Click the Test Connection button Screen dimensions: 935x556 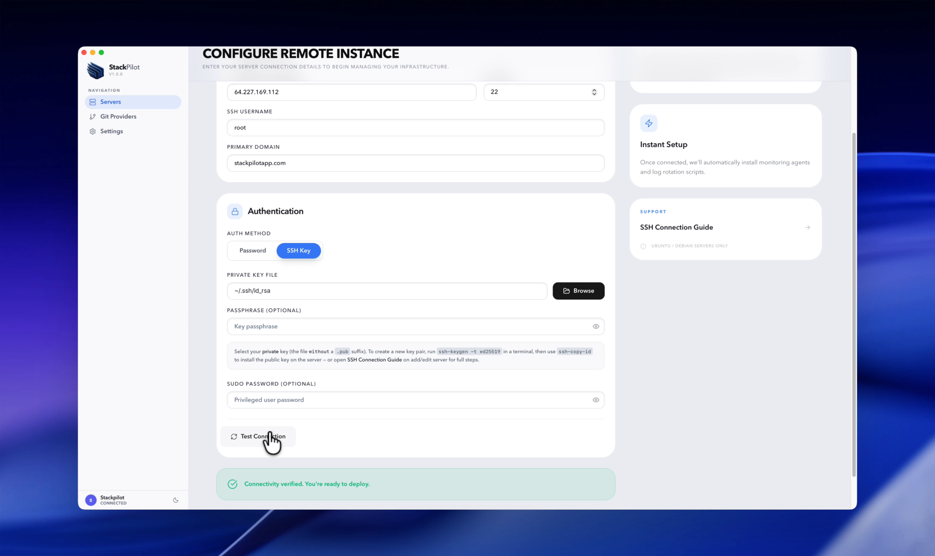(258, 436)
